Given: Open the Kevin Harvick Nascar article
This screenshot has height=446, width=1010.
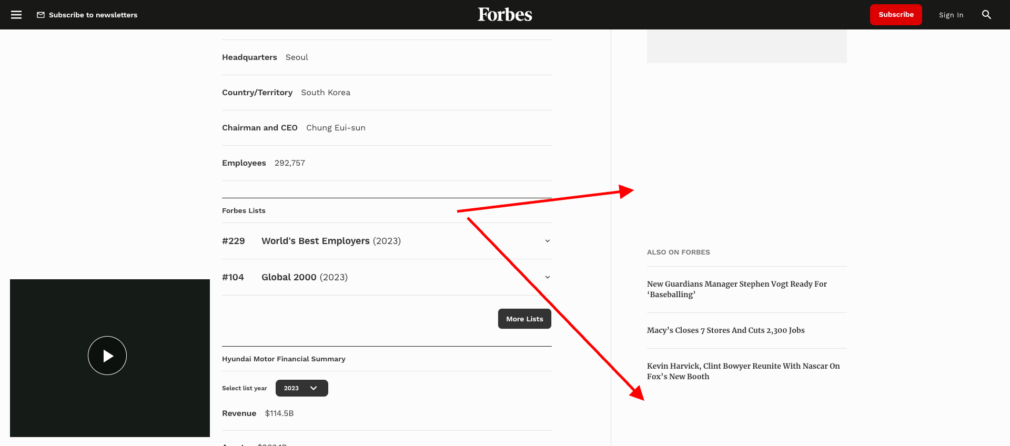Looking at the screenshot, I should coord(743,371).
